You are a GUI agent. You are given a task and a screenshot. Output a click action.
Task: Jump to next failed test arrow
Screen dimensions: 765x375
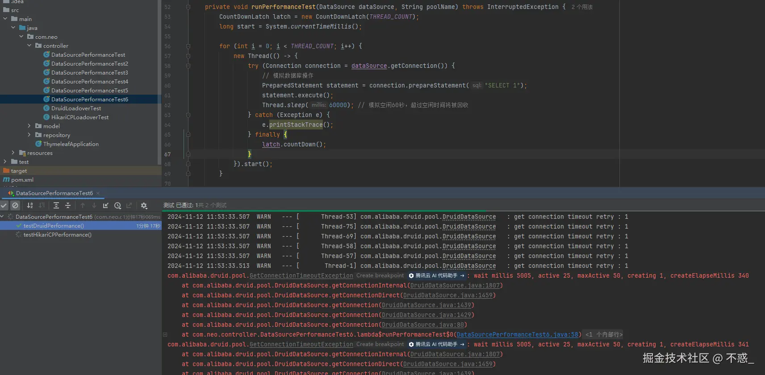point(94,205)
